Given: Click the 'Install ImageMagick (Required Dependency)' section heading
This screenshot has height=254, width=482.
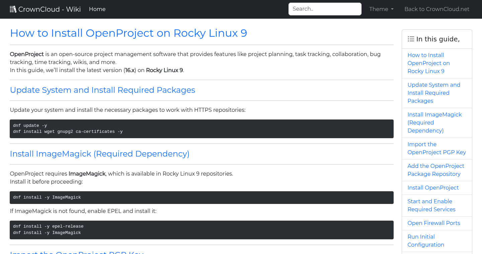Looking at the screenshot, I should pyautogui.click(x=99, y=154).
